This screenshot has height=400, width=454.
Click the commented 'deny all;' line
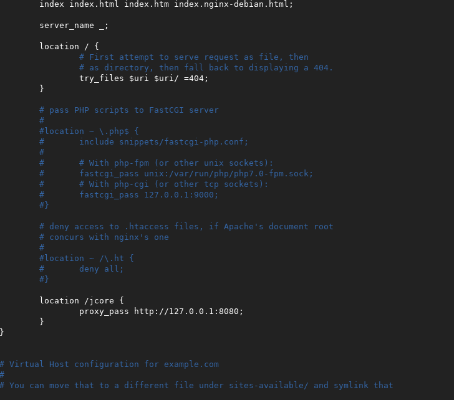pos(101,269)
